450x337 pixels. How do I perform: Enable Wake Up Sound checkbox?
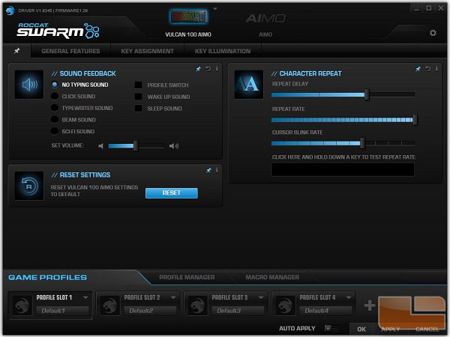coord(138,97)
